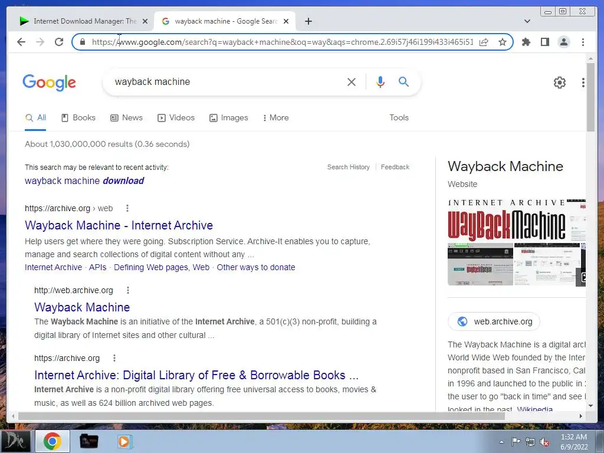
Task: Switch to News results
Action: [126, 117]
